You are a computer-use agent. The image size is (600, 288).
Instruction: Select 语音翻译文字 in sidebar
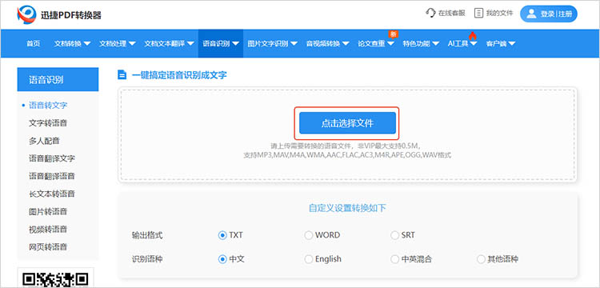[52, 158]
